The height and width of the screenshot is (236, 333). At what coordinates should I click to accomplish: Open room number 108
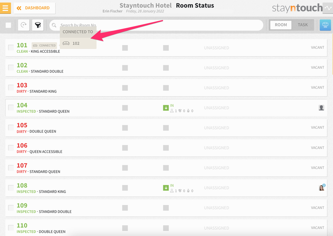[x=22, y=185]
